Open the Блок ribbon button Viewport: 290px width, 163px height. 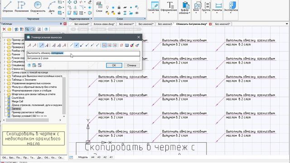[196, 7]
